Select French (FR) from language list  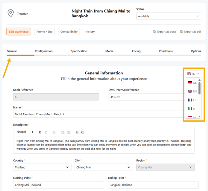tap(192, 100)
